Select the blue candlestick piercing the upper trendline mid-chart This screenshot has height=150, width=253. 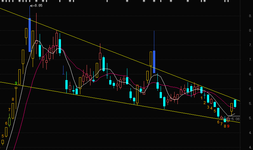click(154, 62)
